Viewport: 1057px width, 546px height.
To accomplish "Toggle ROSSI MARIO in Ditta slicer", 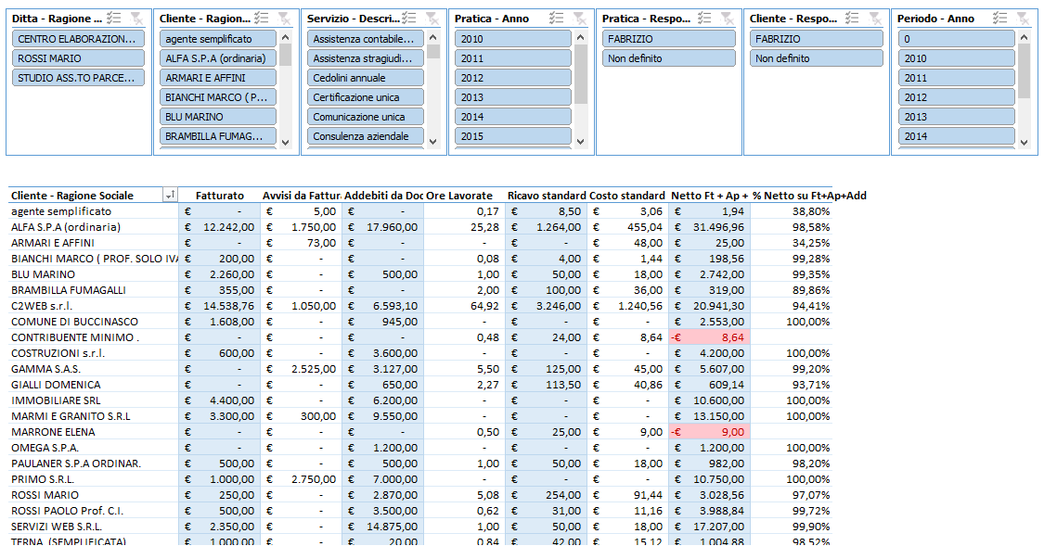I will point(79,58).
